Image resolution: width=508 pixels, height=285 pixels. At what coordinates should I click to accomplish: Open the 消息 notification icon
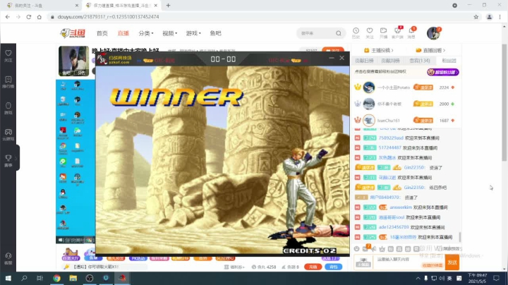pos(411,32)
